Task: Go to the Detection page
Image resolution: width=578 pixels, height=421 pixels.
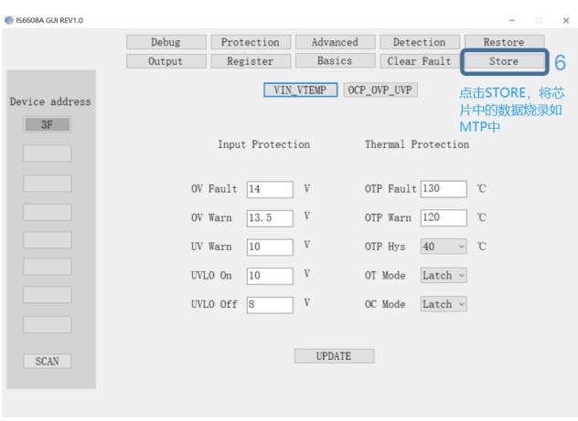Action: point(418,42)
